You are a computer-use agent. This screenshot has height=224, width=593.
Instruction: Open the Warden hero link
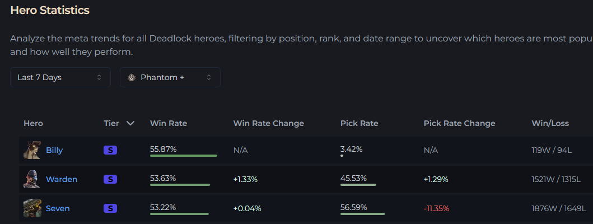(62, 179)
